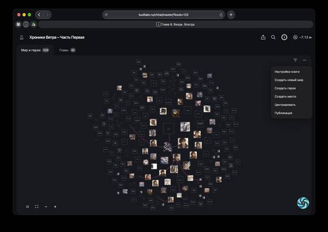Choose Создать героя menu item
This screenshot has width=328, height=232.
[x=285, y=88]
